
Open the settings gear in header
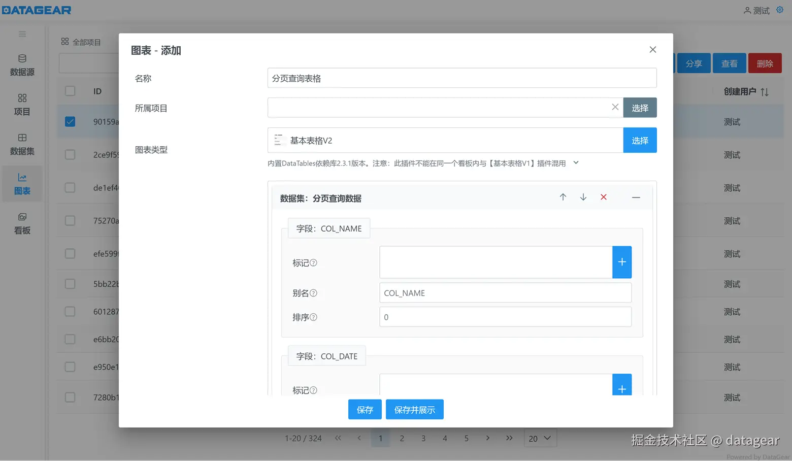click(x=780, y=10)
